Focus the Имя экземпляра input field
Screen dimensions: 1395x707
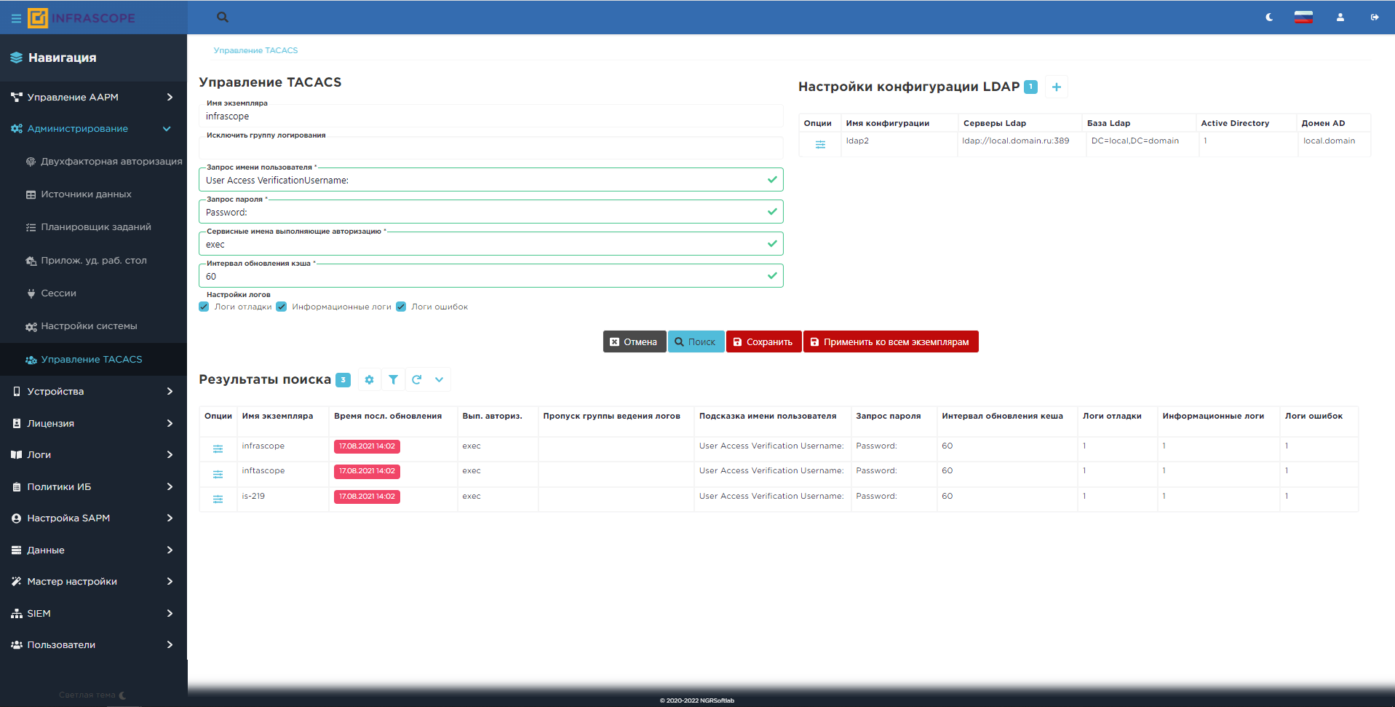coord(491,116)
